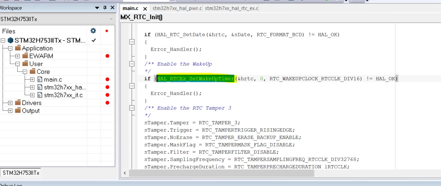
Task: Click the sTamper.SamplingFrequency code line
Action: pyautogui.click(x=252, y=159)
